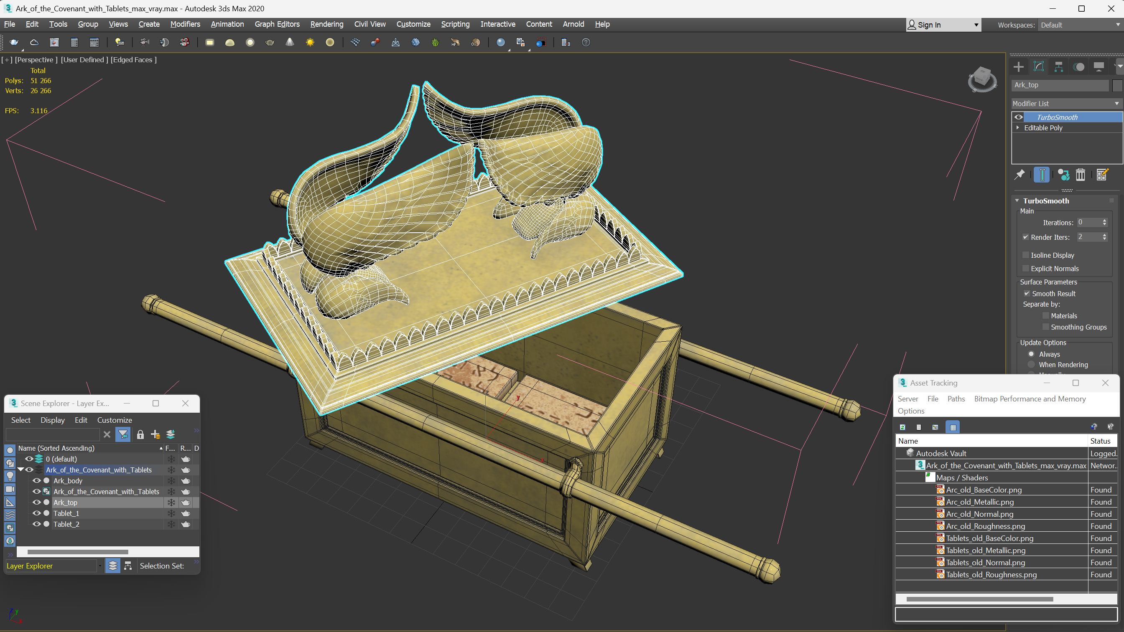Open the Paths menu in Asset Tracking
This screenshot has width=1124, height=632.
click(x=956, y=398)
